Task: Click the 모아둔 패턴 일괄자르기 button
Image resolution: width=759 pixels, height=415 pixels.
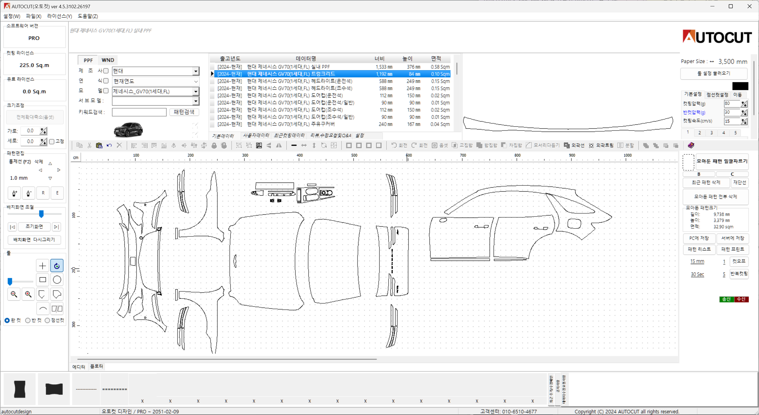Action: pyautogui.click(x=722, y=161)
